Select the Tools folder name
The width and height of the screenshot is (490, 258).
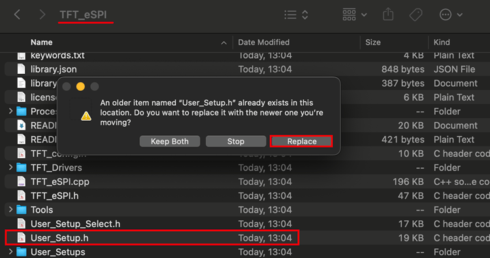tap(42, 210)
